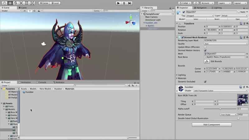Select the Hand tool in toolbar
This screenshot has height=140, width=249.
click(4, 3)
